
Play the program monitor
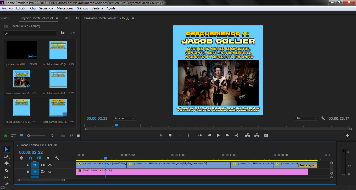218,135
